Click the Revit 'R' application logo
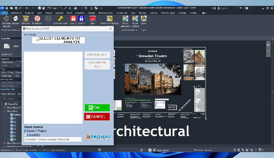The image size is (274, 158). tap(2, 8)
